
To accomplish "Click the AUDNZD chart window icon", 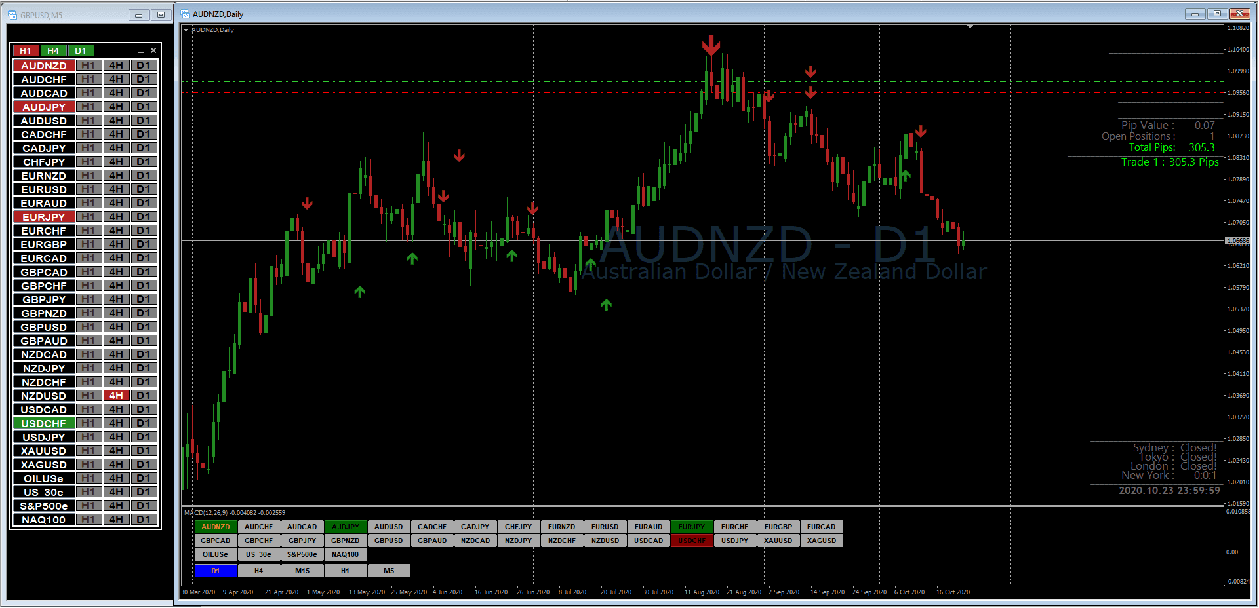I will pyautogui.click(x=185, y=14).
